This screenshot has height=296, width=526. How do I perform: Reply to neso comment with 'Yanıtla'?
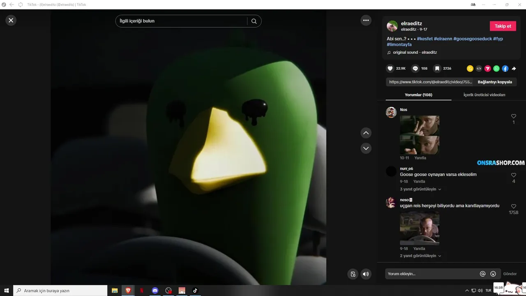pyautogui.click(x=419, y=249)
